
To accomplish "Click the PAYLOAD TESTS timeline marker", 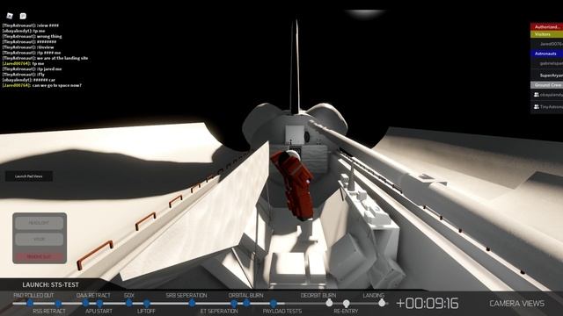I will (274, 304).
